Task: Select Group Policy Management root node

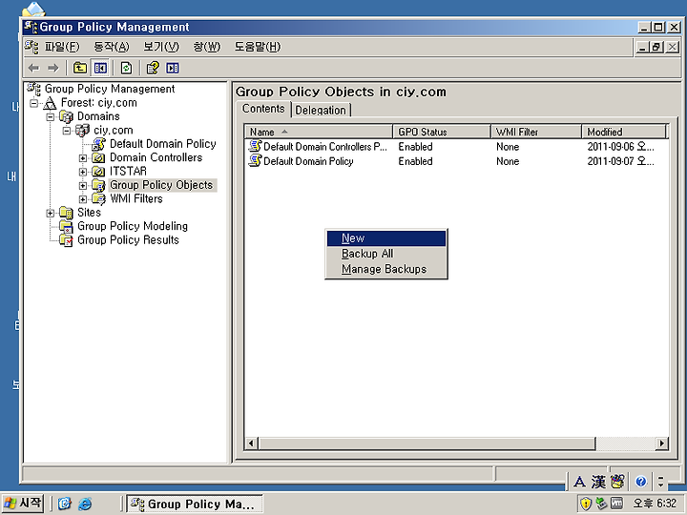Action: [110, 89]
